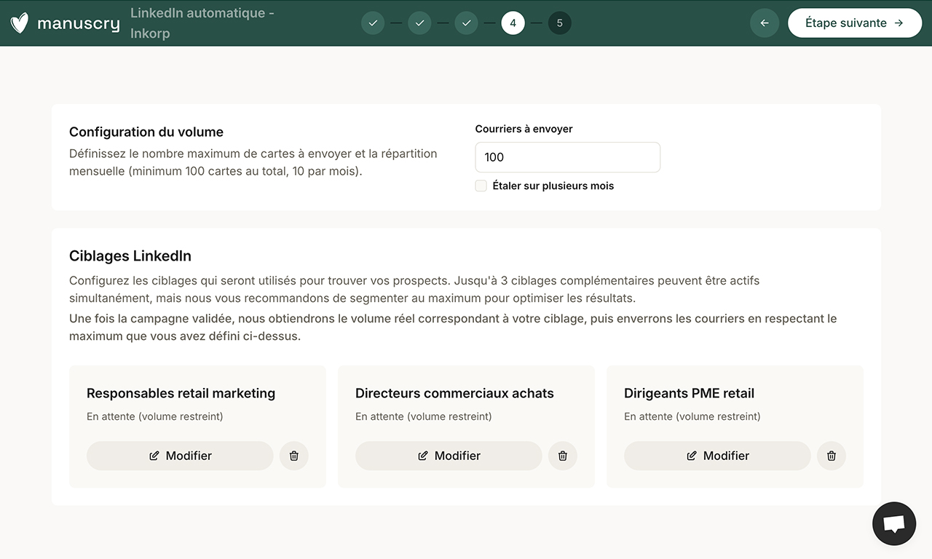Modify the "Directeurs commerciaux achats" targeting
Image resolution: width=932 pixels, height=559 pixels.
[449, 456]
